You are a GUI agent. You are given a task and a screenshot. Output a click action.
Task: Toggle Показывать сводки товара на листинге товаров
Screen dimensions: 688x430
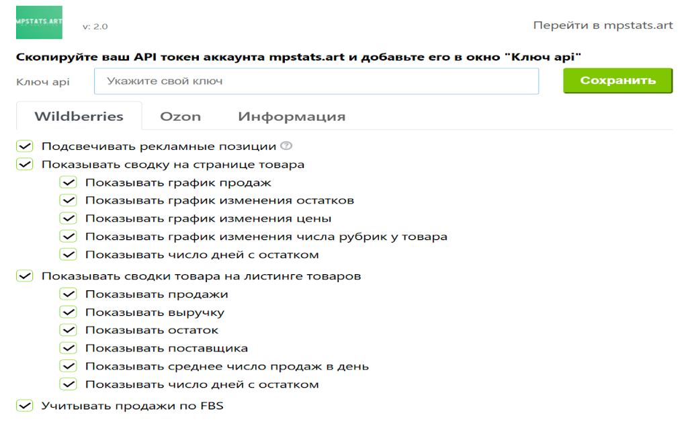point(25,276)
